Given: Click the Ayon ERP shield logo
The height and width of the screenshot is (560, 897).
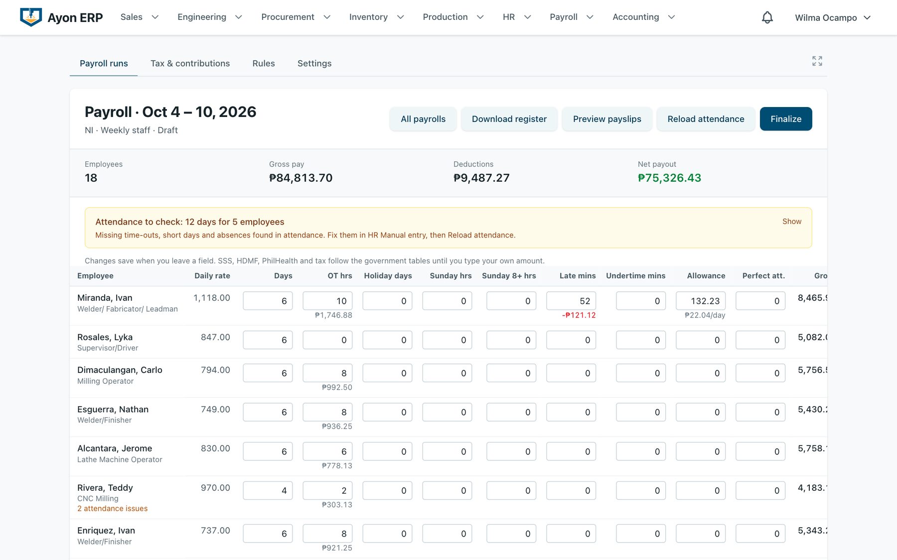Looking at the screenshot, I should [31, 17].
